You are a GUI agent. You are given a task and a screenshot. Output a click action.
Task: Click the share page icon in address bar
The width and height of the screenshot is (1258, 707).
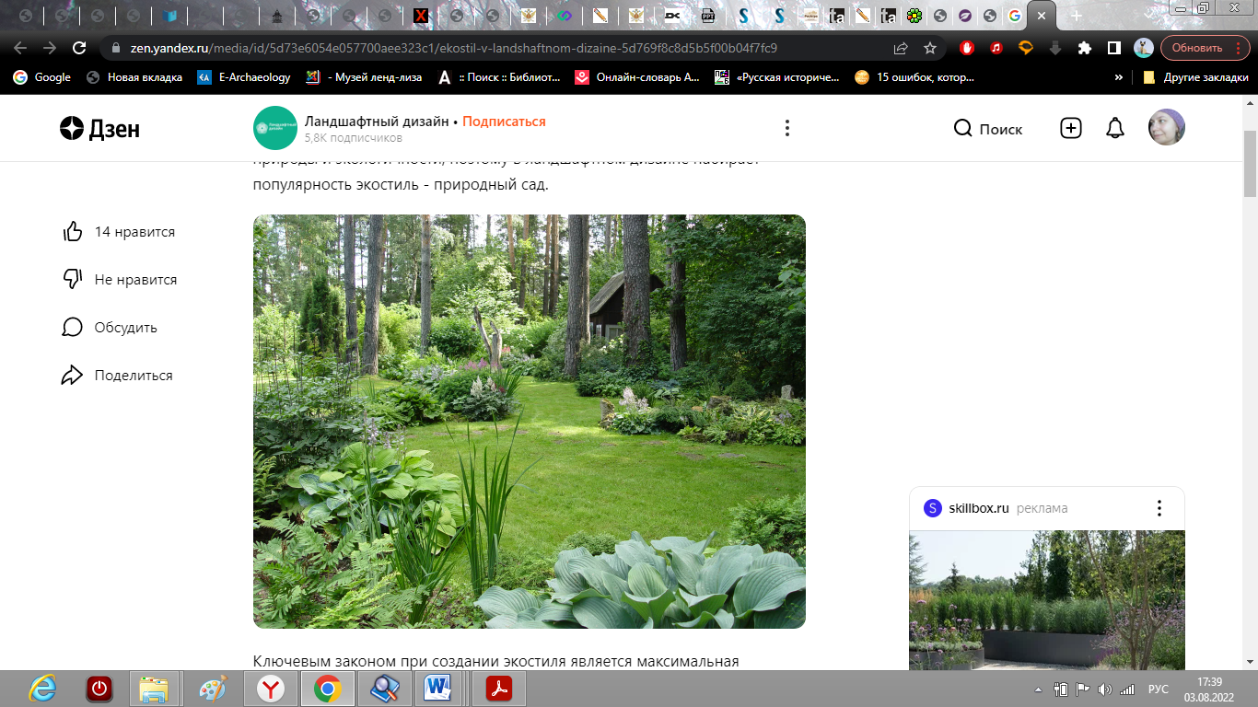901,48
